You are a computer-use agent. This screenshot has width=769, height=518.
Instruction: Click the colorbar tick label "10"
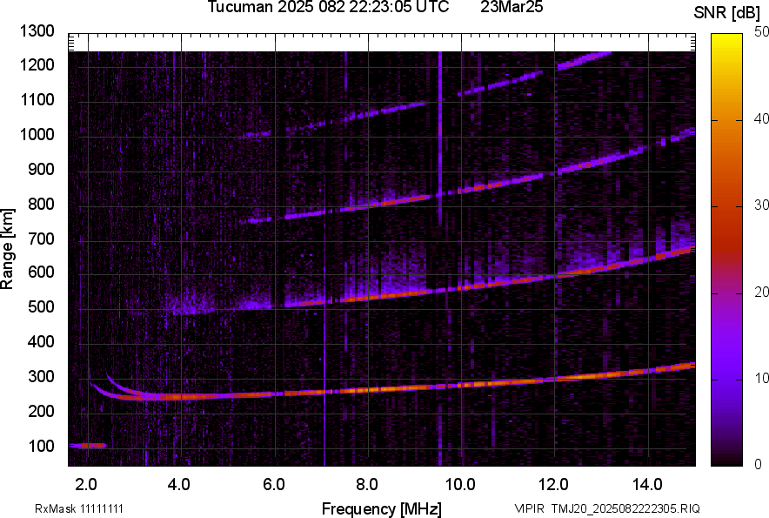point(761,378)
